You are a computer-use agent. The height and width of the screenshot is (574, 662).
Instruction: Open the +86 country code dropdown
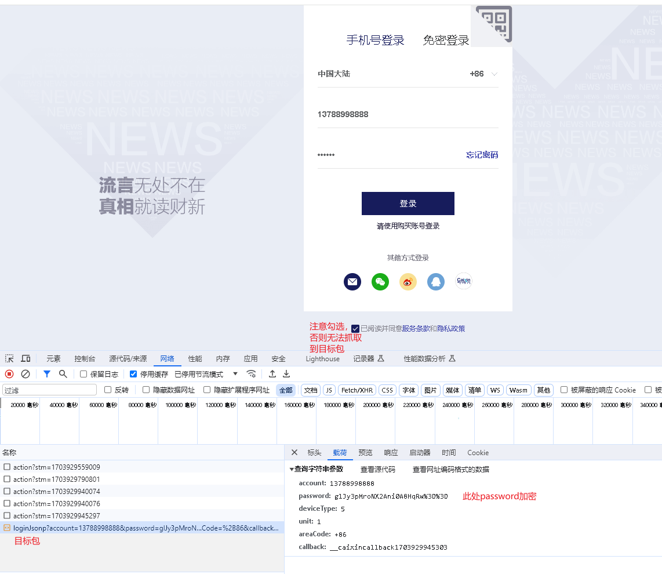483,74
